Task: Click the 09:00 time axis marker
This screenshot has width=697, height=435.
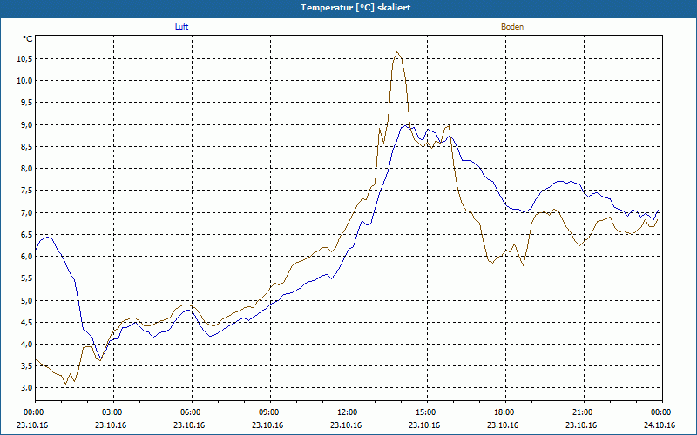Action: [x=270, y=412]
